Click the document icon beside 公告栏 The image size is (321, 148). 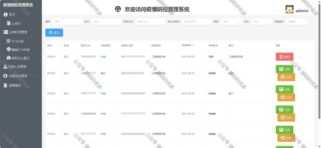coord(8,23)
